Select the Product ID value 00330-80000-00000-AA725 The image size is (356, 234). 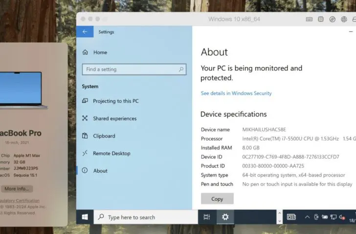pyautogui.click(x=273, y=166)
